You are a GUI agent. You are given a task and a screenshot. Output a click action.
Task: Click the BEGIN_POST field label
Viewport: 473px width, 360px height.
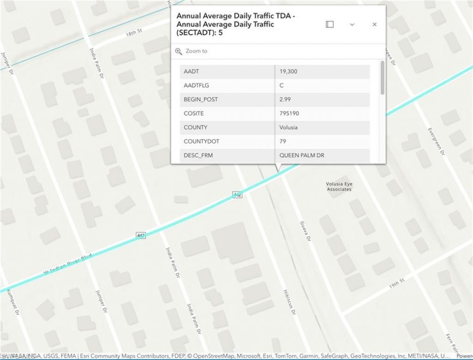pos(200,99)
